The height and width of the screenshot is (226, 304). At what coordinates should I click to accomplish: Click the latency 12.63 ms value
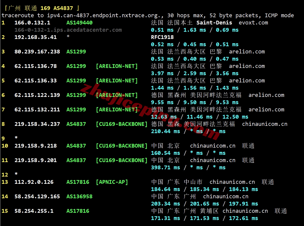point(164,117)
